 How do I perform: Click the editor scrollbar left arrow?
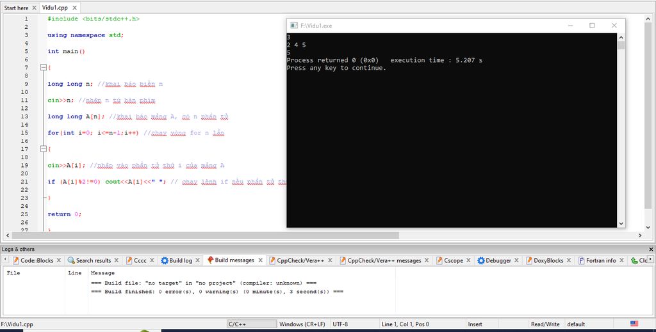coord(7,235)
